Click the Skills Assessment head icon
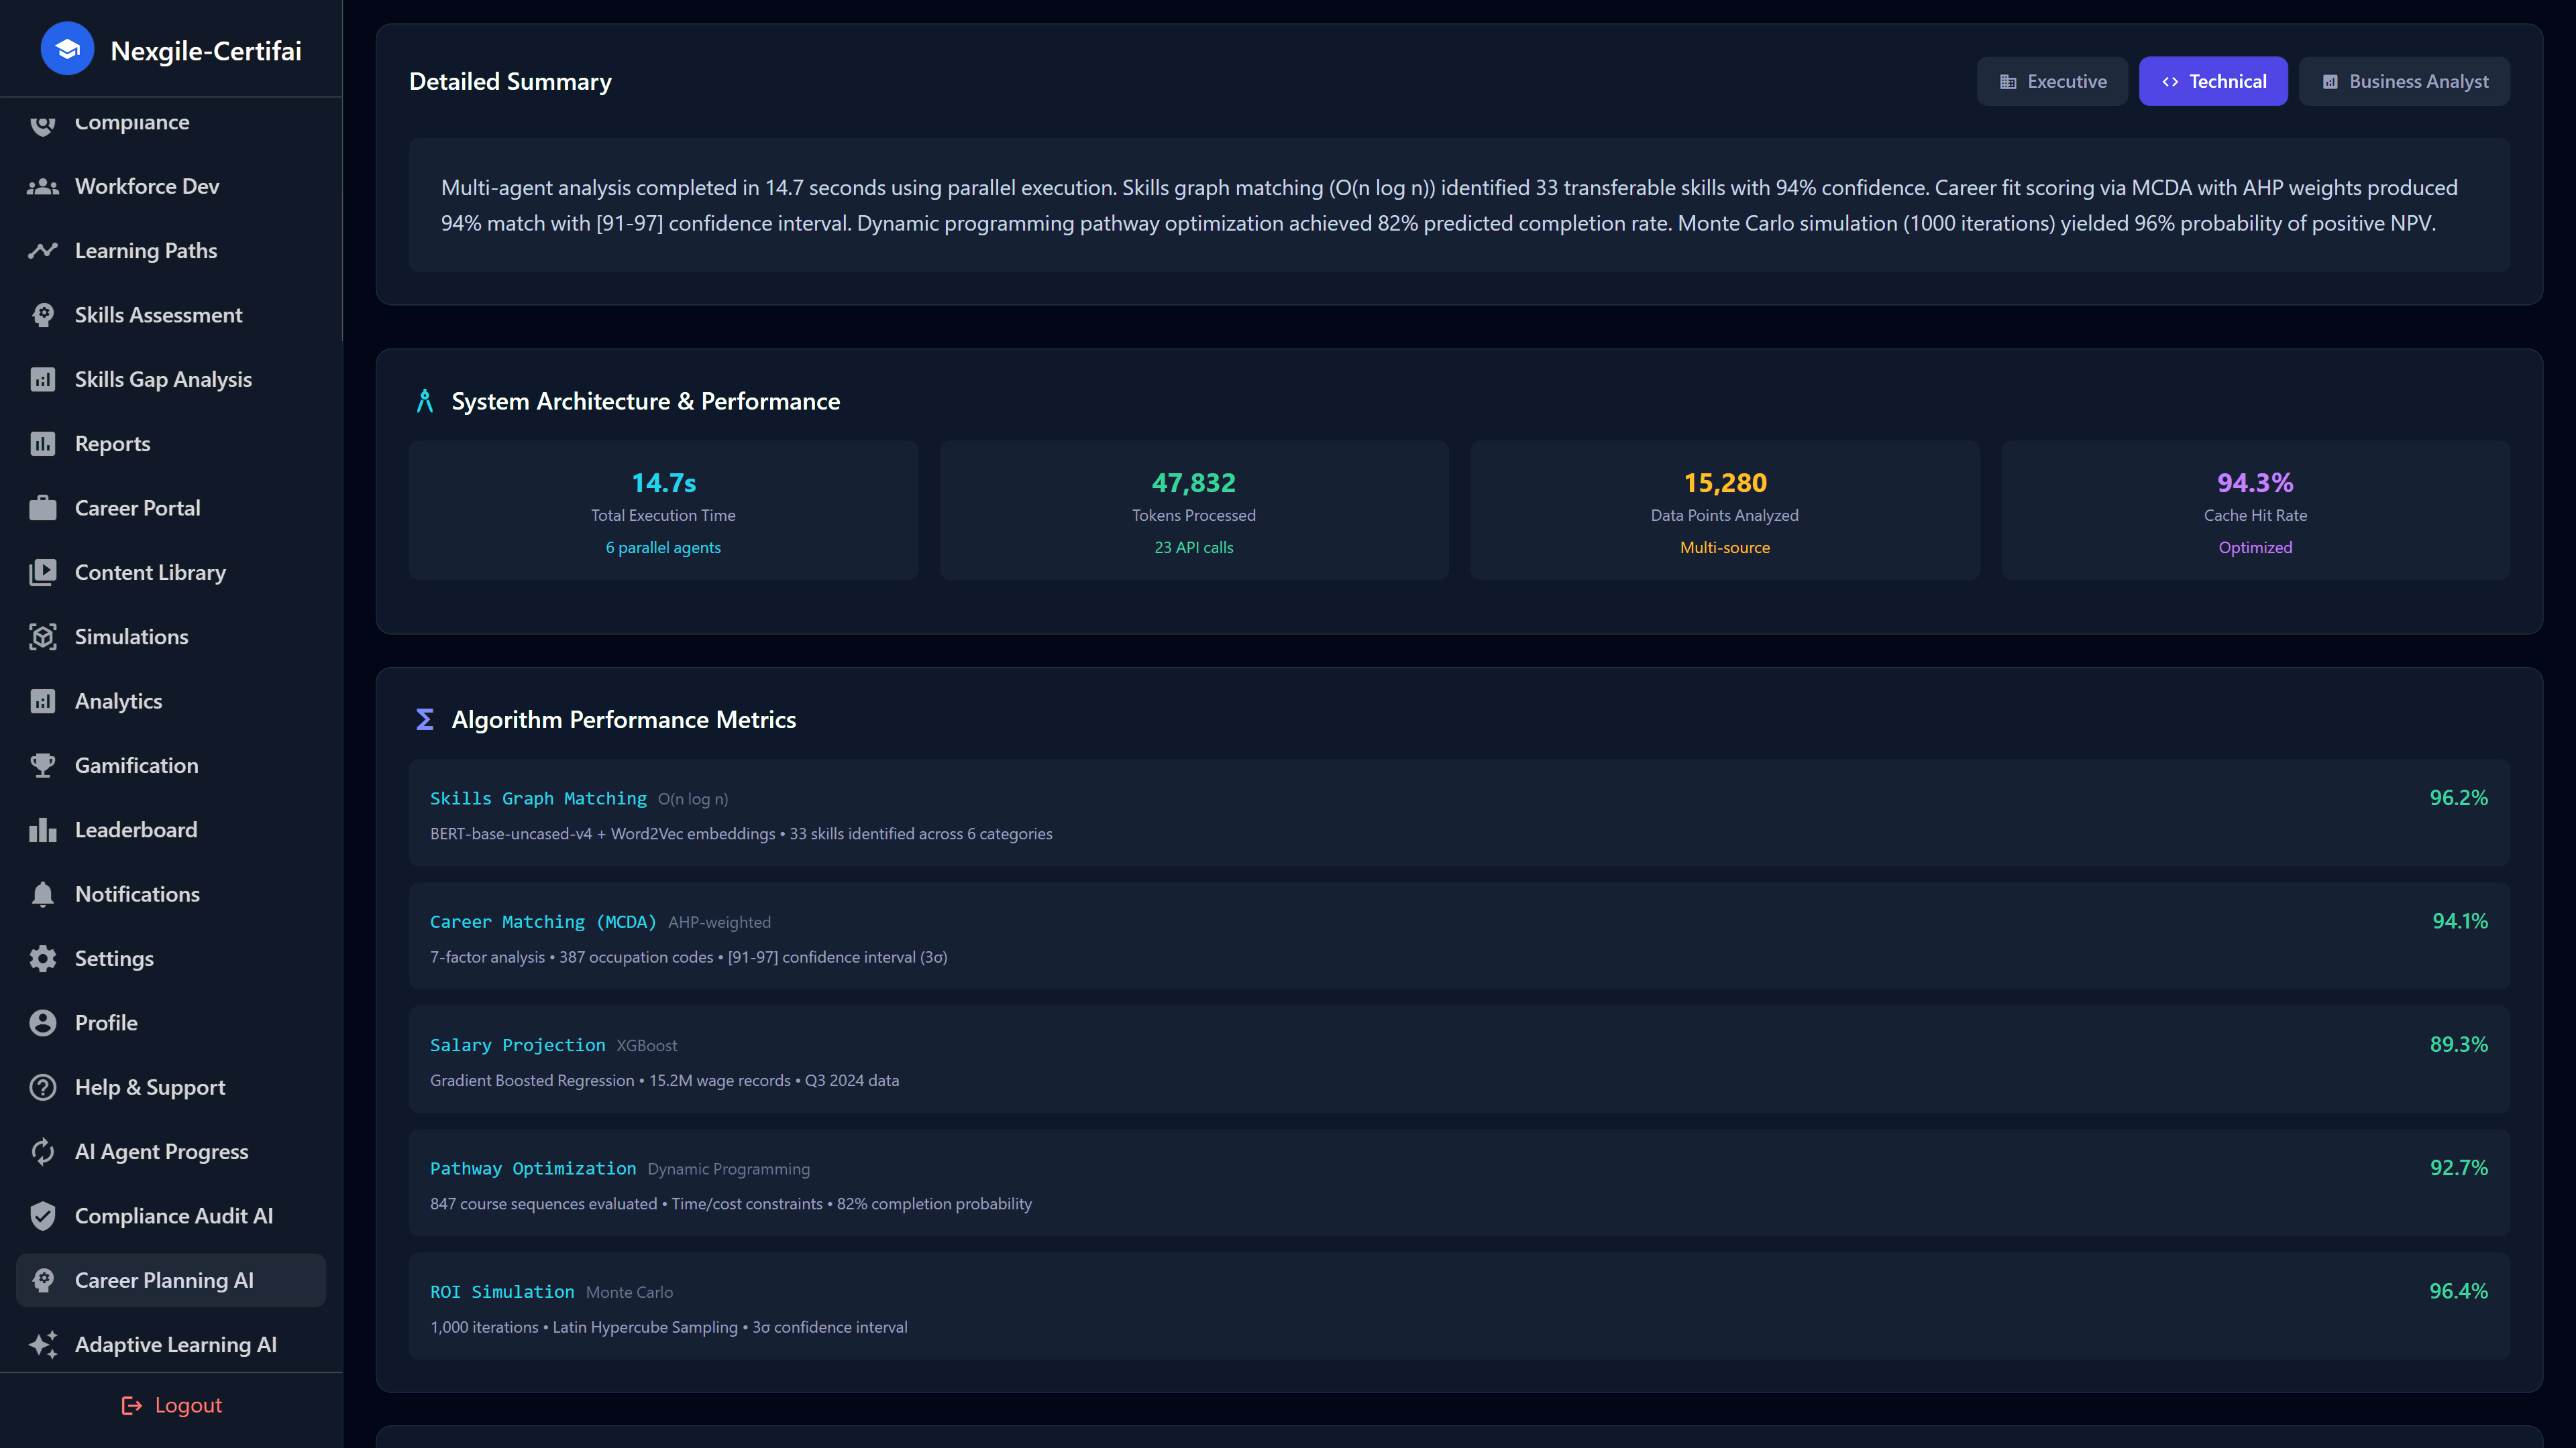Screen dimensions: 2576x1448 pos(42,315)
